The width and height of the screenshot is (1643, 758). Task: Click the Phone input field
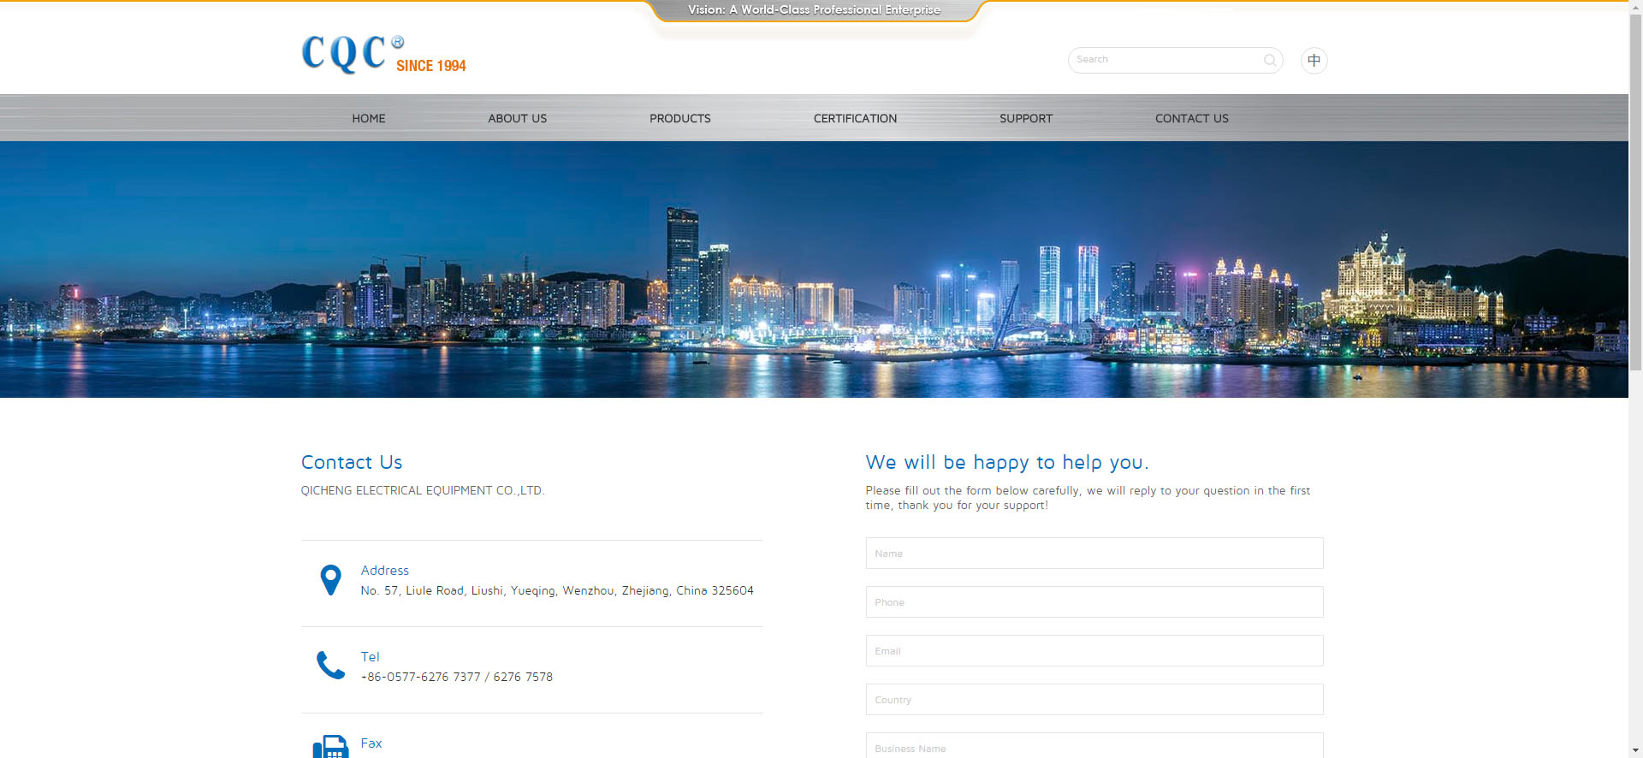click(1094, 602)
